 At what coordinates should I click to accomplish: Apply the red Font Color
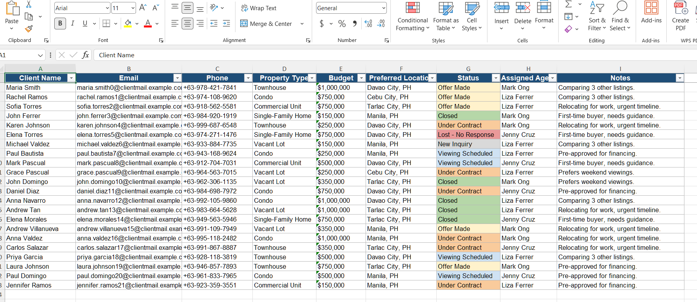click(x=148, y=24)
